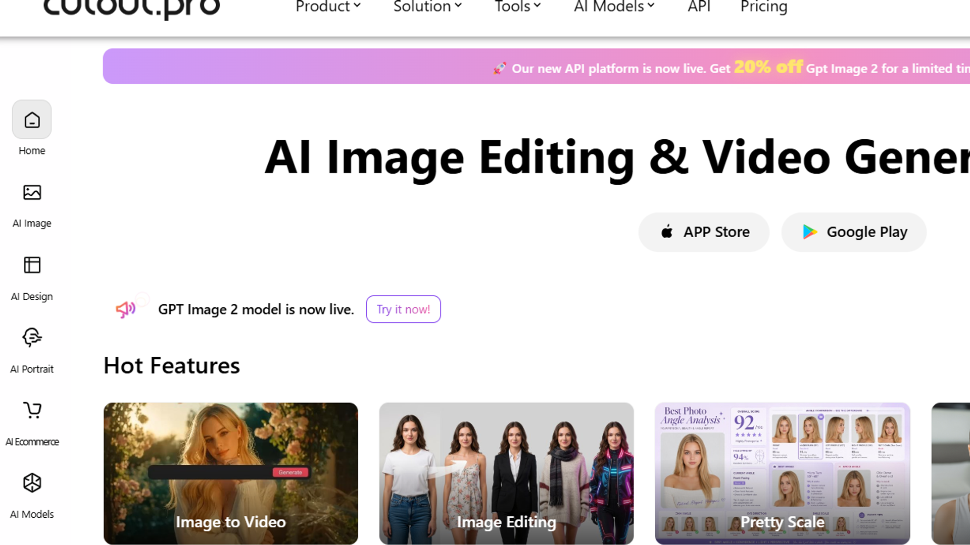Image resolution: width=970 pixels, height=545 pixels.
Task: Click the GPT Image 2 model is now live text
Action: [256, 309]
